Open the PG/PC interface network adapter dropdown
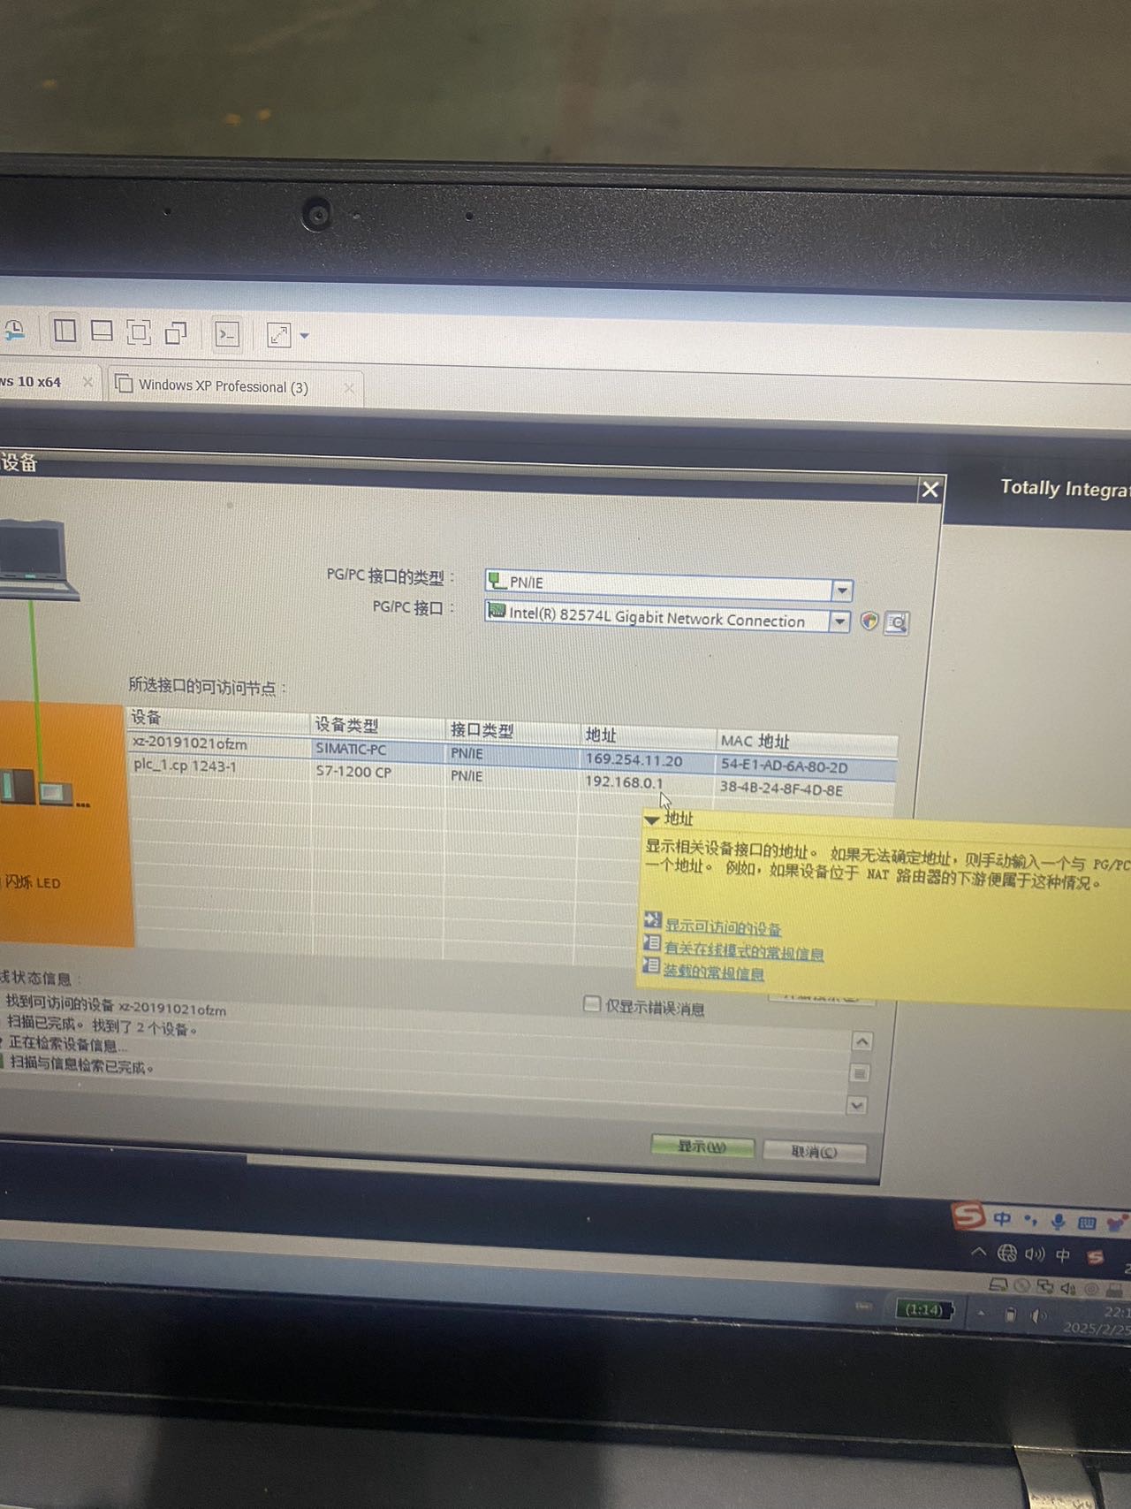Image resolution: width=1131 pixels, height=1509 pixels. [839, 621]
